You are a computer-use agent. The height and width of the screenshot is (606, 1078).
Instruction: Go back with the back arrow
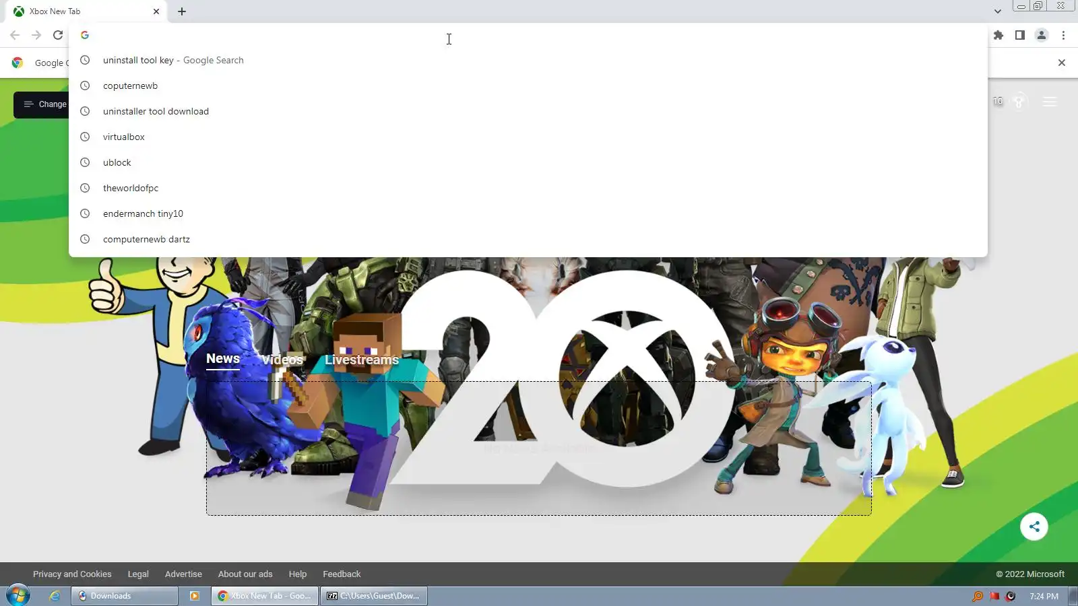[15, 35]
